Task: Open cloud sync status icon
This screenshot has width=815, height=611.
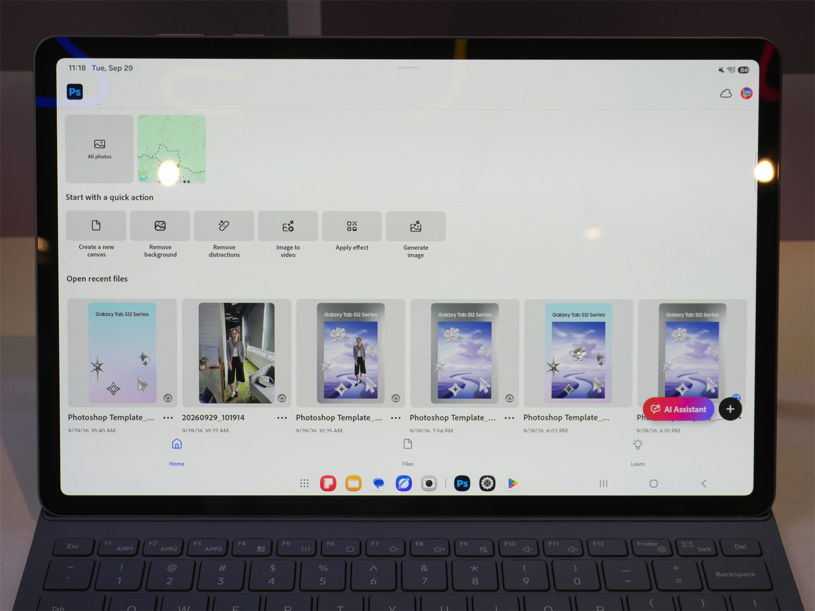Action: 726,93
